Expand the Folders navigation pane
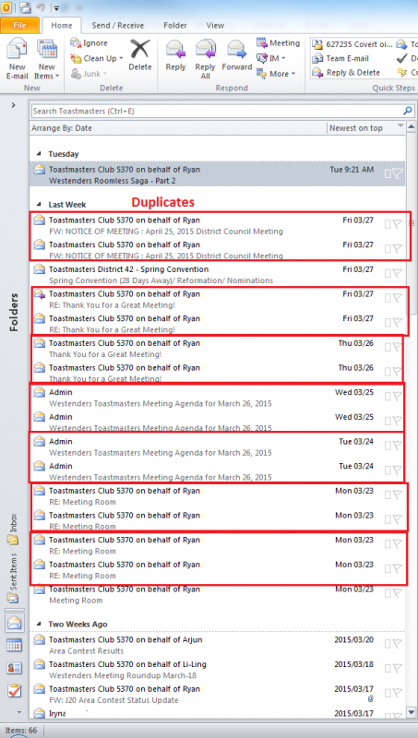Image resolution: width=418 pixels, height=738 pixels. [13, 105]
